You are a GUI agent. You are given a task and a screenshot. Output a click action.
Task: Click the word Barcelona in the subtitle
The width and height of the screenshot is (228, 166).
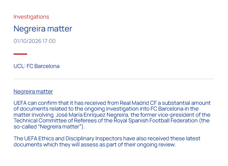pyautogui.click(x=47, y=66)
